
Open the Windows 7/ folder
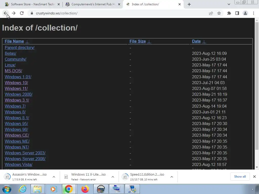[x=15, y=106]
